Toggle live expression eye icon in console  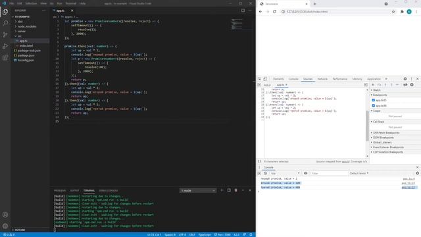(x=305, y=173)
